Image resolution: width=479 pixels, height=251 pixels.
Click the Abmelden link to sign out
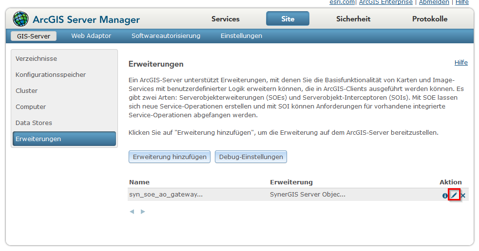click(434, 2)
